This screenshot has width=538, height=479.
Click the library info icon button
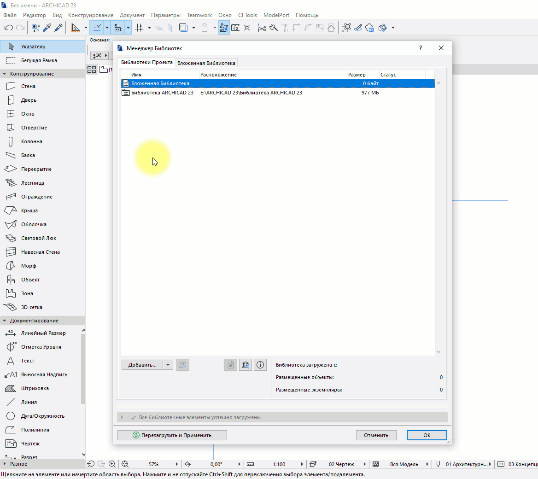[260, 365]
